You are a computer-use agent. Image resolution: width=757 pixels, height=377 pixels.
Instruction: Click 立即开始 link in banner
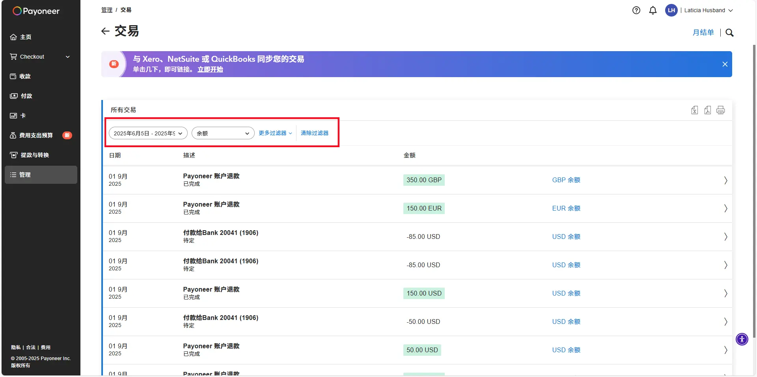click(210, 70)
